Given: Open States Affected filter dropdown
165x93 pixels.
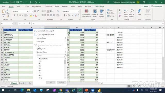Looking at the screenshot, I should pos(17,30).
